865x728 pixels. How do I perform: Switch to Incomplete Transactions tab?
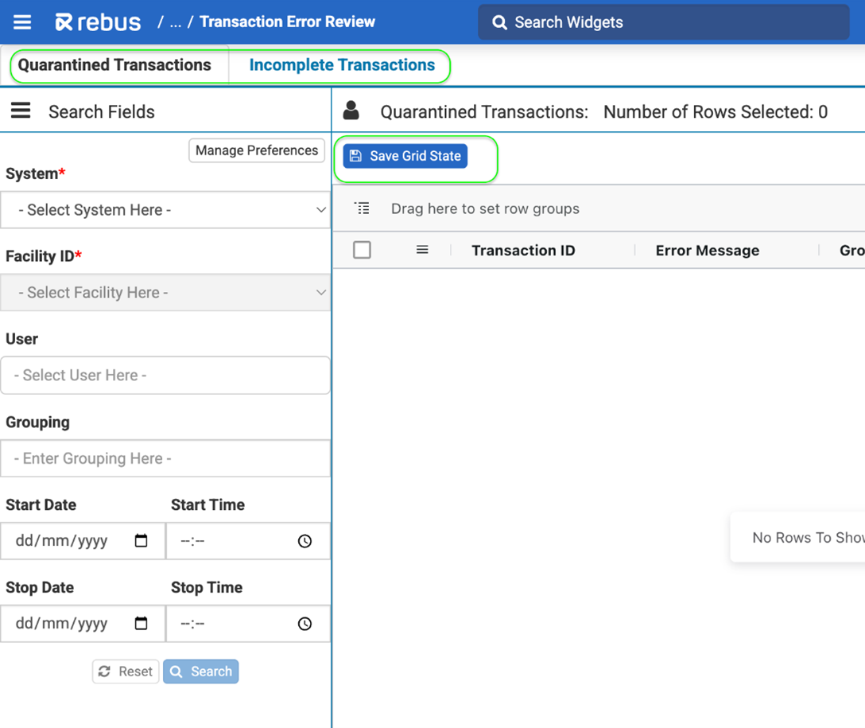coord(342,65)
